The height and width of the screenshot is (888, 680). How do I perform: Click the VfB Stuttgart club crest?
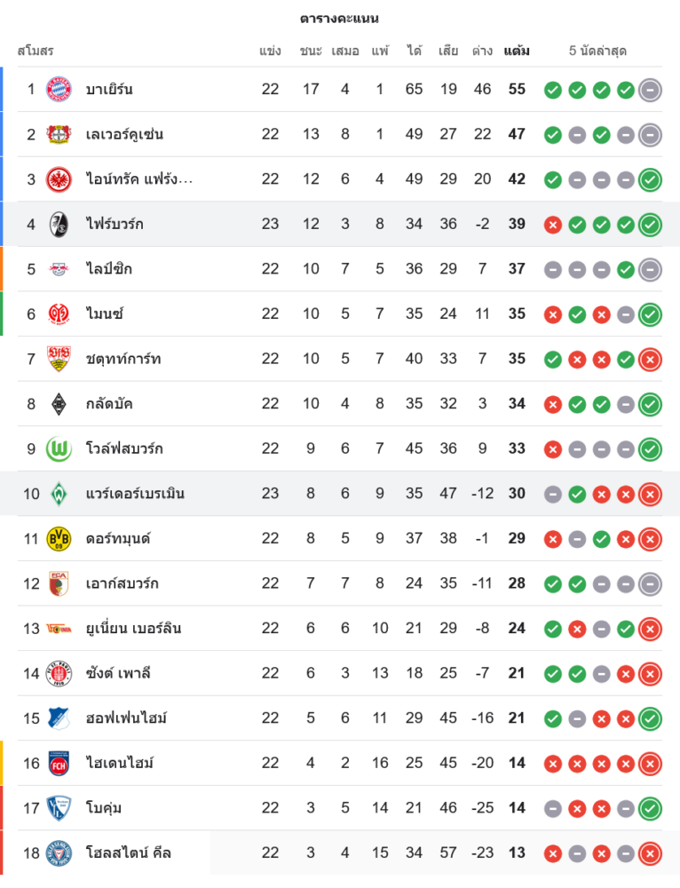(x=58, y=359)
